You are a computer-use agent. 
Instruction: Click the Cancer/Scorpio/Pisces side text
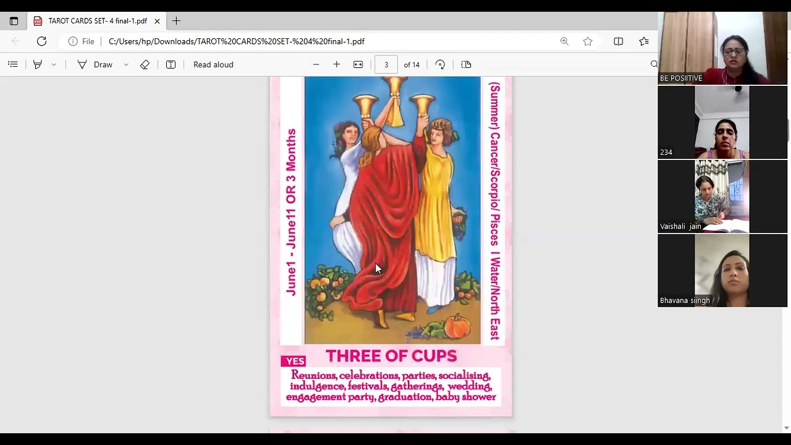(x=494, y=210)
